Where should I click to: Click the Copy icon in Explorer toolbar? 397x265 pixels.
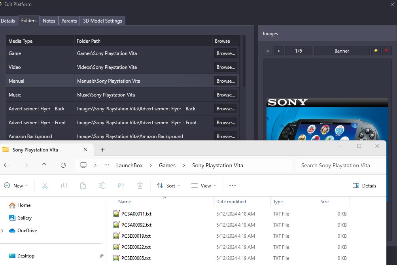(64, 186)
